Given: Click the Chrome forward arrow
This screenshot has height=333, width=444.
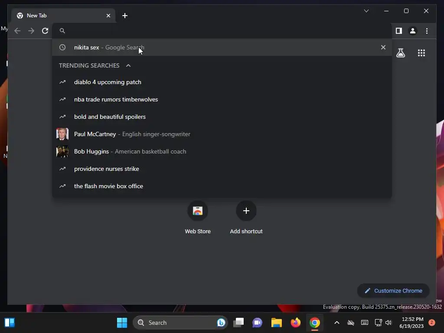Looking at the screenshot, I should (31, 31).
